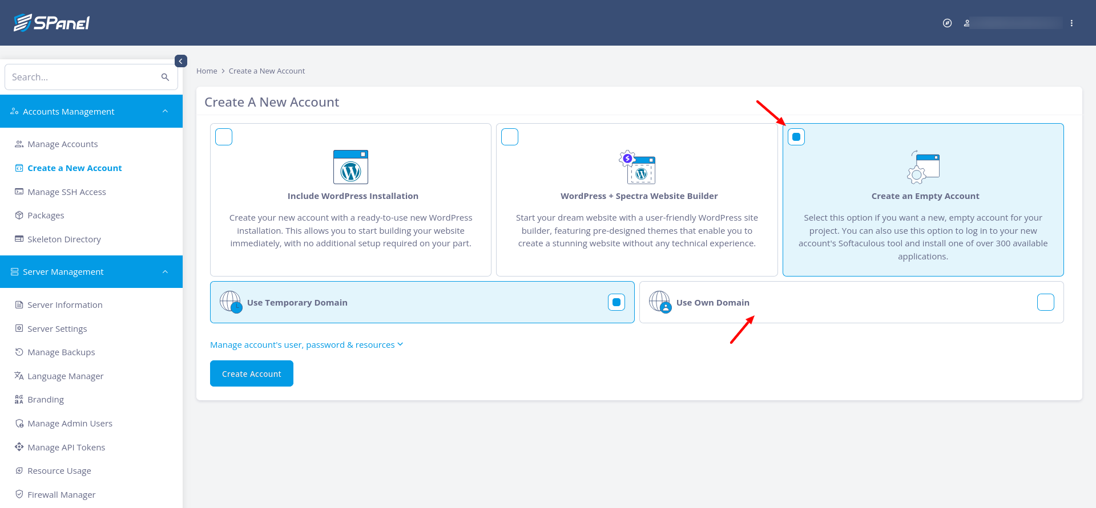Open Manage Accounts in sidebar
The image size is (1096, 508).
[x=63, y=144]
